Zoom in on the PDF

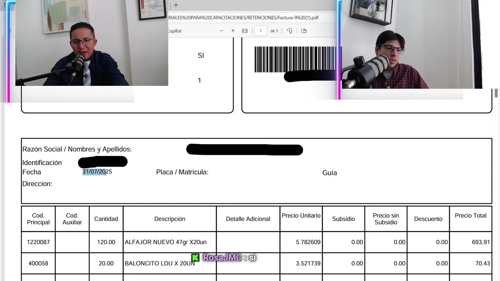click(233, 31)
